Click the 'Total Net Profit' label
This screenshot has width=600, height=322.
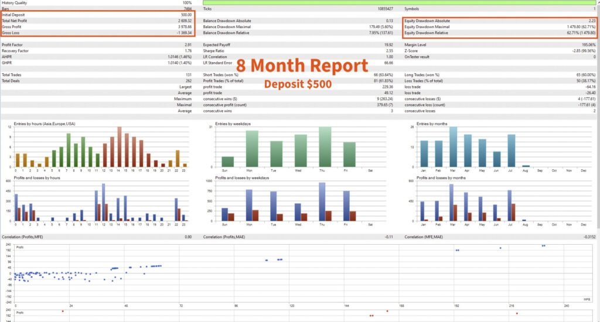coord(15,21)
